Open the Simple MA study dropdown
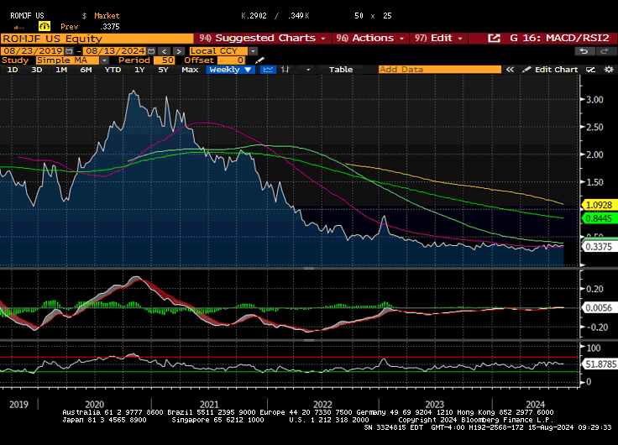The width and height of the screenshot is (618, 445). (x=104, y=60)
